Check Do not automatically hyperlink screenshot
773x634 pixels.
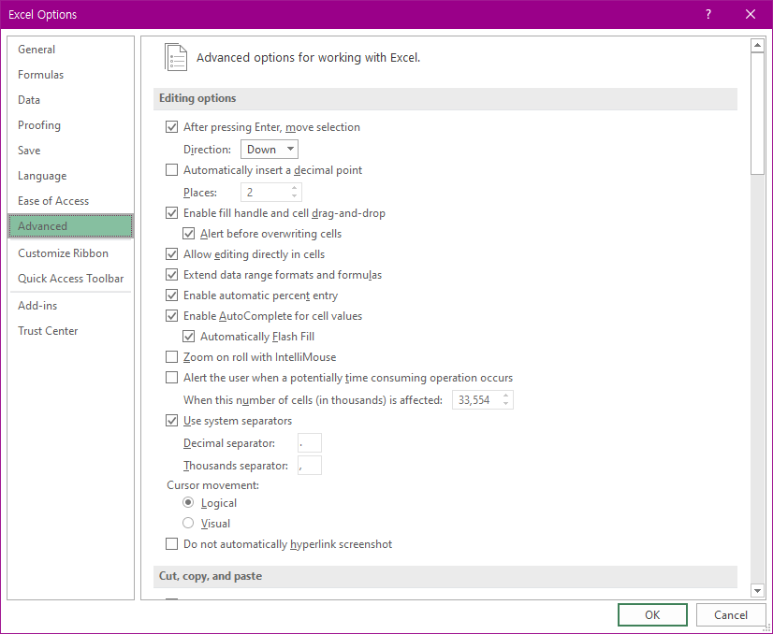coord(171,544)
